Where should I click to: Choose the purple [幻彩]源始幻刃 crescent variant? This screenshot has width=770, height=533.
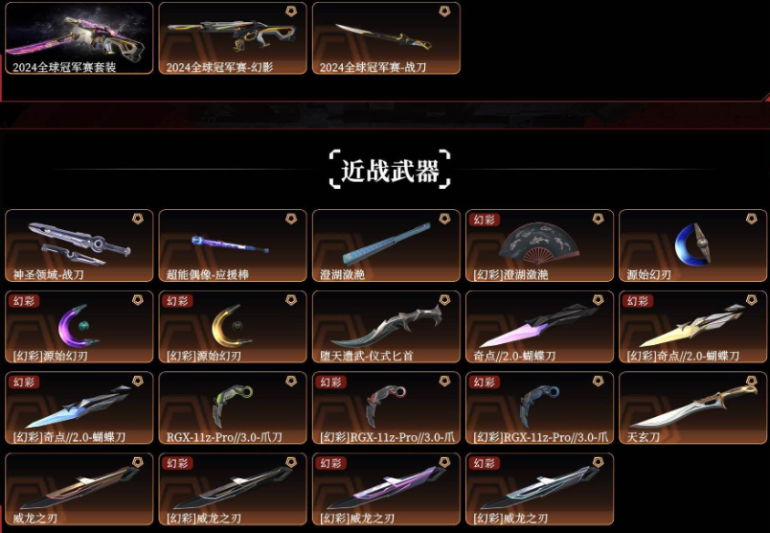[x=79, y=327]
